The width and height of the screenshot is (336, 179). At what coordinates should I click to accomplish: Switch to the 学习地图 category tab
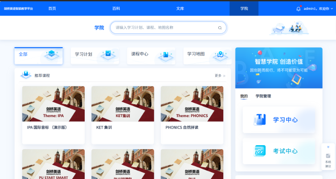click(x=207, y=56)
